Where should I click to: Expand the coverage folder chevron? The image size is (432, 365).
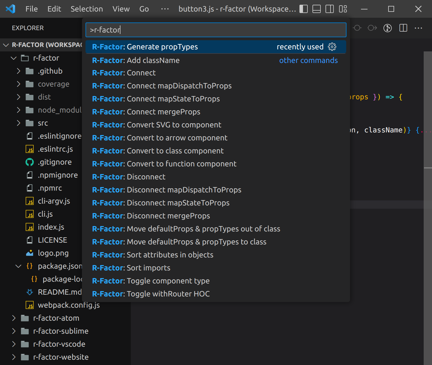click(18, 84)
